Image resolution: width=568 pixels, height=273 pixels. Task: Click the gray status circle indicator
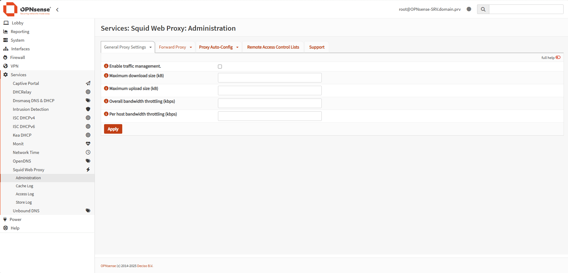pyautogui.click(x=469, y=9)
